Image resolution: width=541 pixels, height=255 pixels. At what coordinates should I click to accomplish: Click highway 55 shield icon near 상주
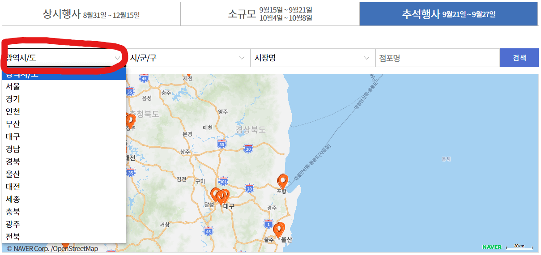[x=222, y=144]
